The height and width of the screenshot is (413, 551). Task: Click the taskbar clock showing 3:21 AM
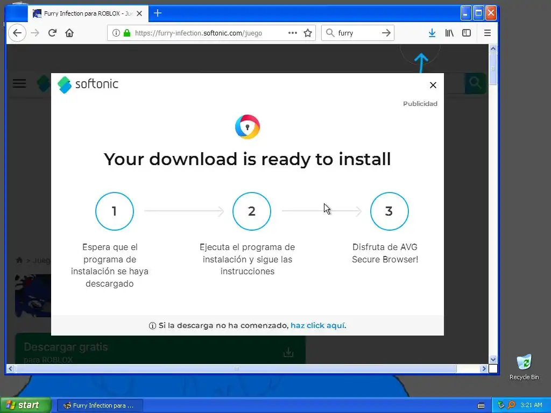[531, 405]
